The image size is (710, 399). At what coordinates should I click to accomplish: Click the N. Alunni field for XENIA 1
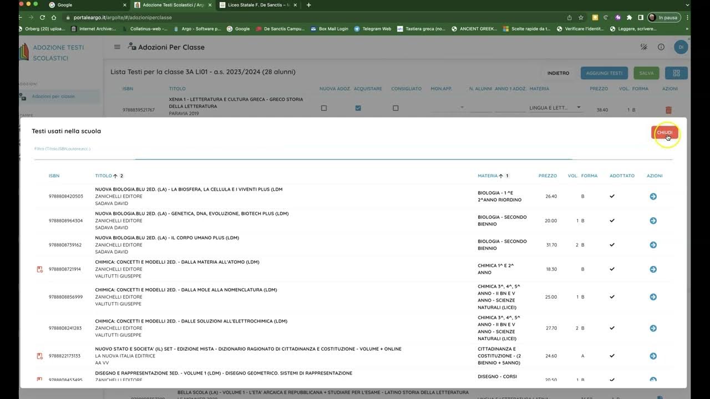481,108
